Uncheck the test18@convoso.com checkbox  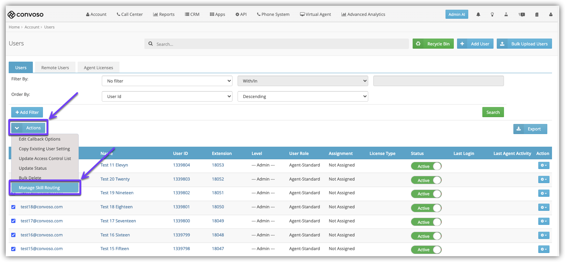click(x=13, y=207)
